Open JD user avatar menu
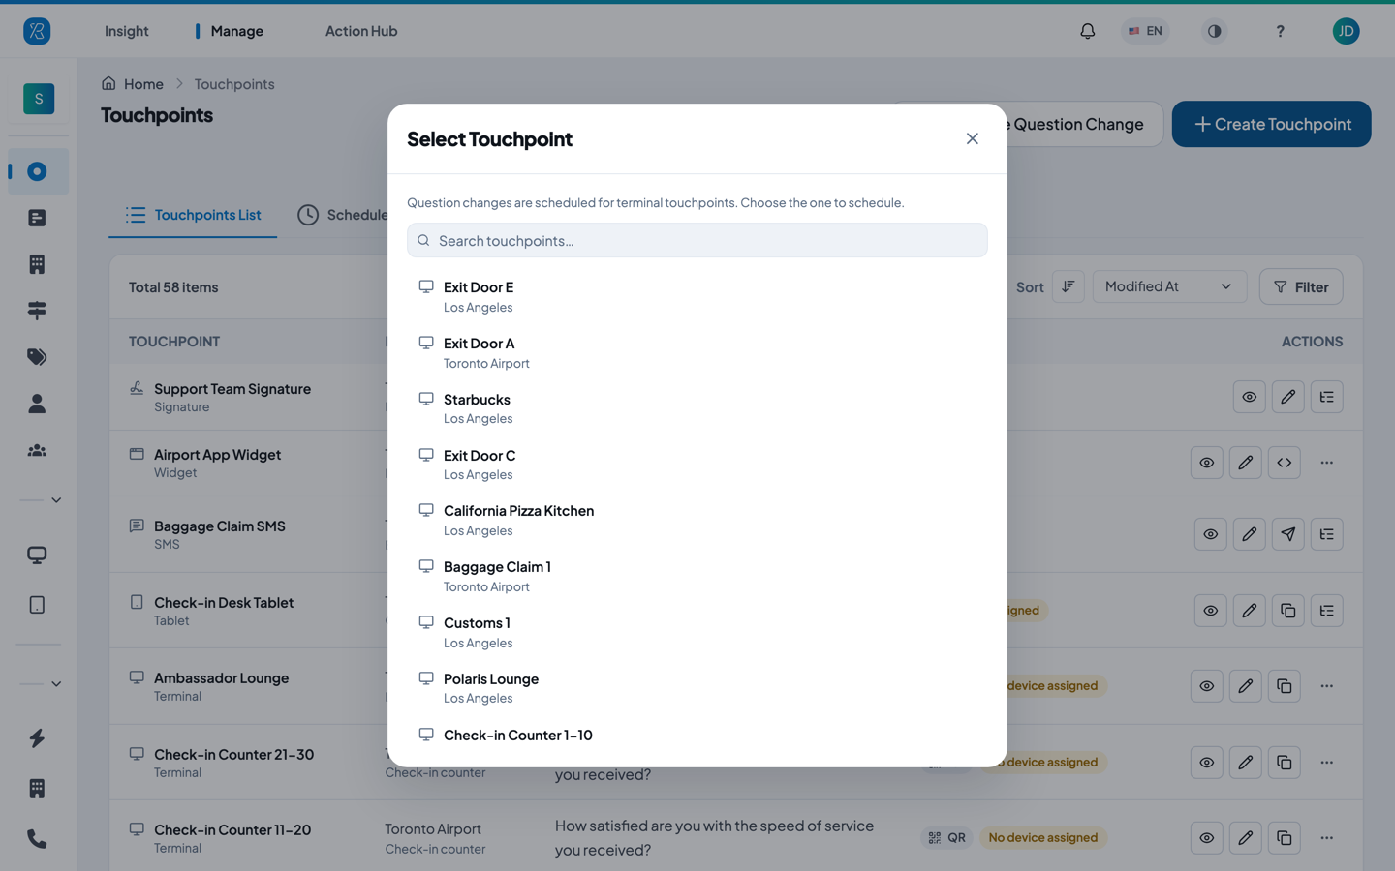The width and height of the screenshot is (1395, 871). click(x=1346, y=31)
